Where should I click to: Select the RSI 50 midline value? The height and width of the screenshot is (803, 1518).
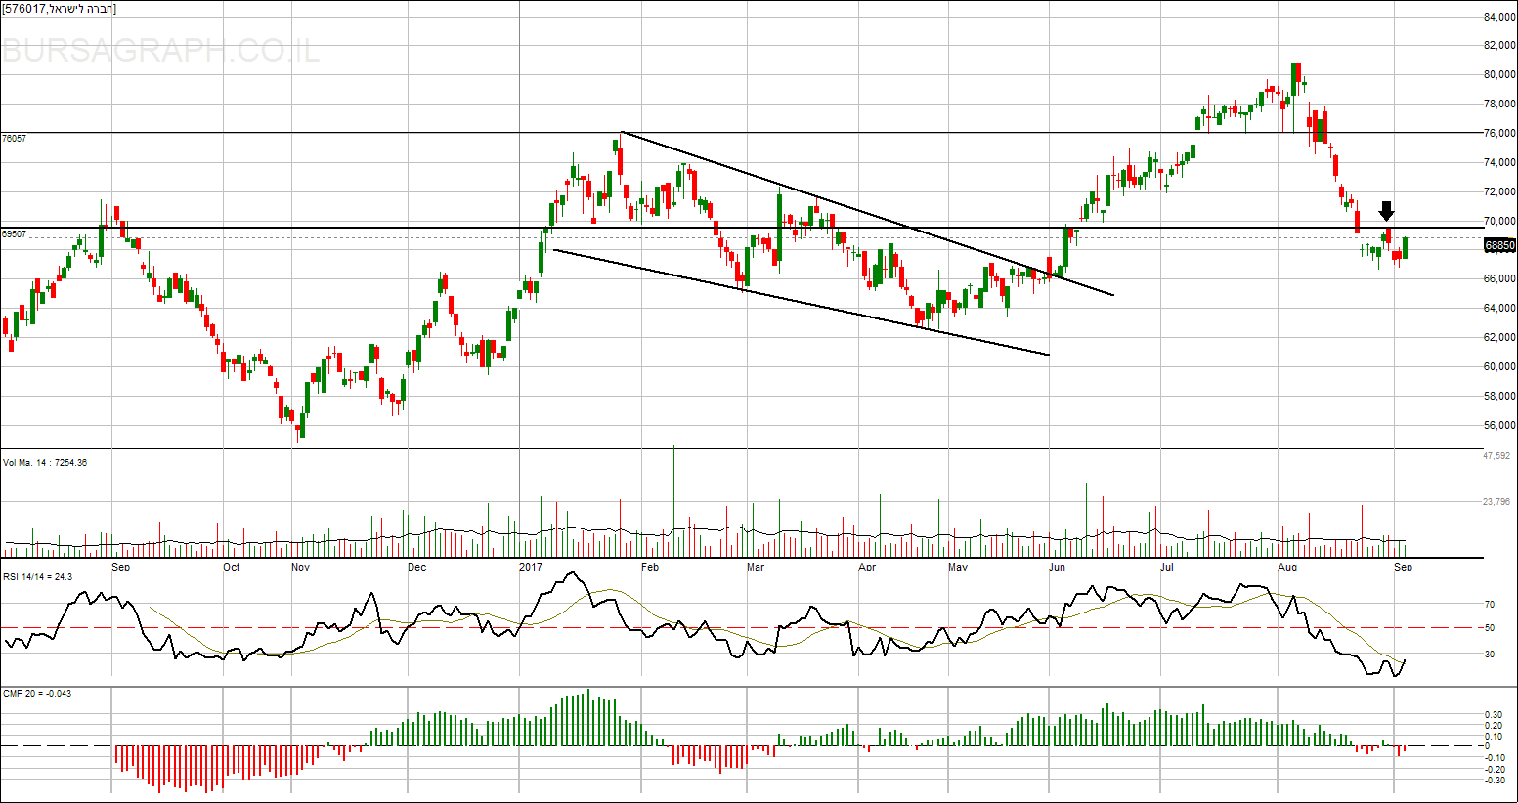point(1492,628)
